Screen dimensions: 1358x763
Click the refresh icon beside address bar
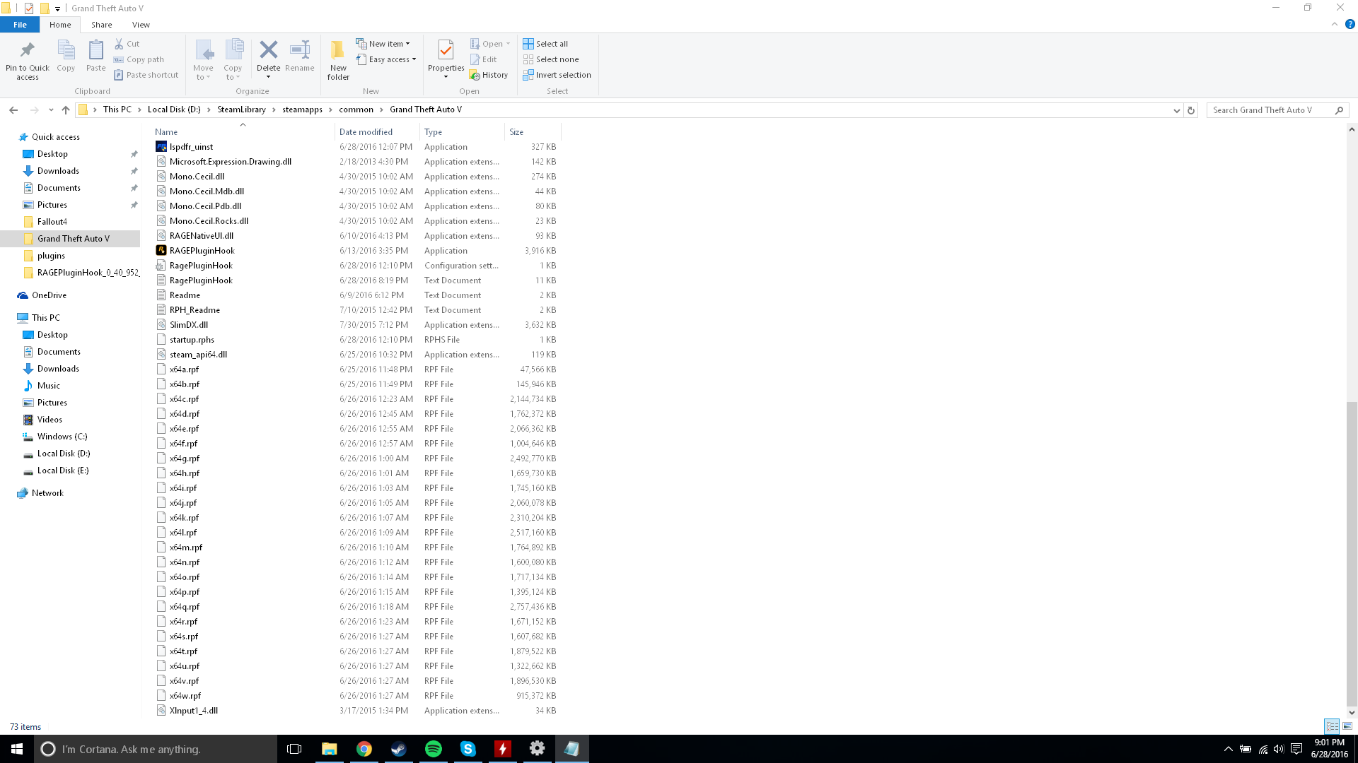tap(1191, 110)
